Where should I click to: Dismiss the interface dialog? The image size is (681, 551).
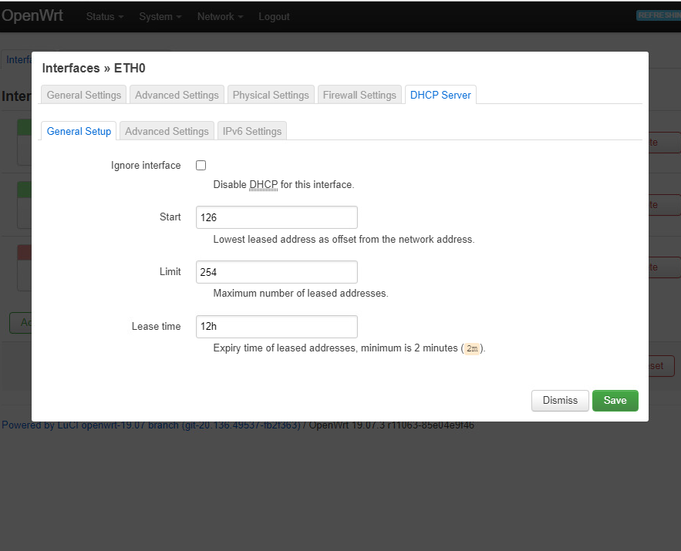point(559,401)
